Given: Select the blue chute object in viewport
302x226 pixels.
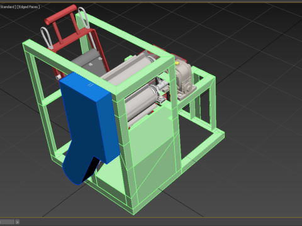Looking at the screenshot, I should point(88,126).
